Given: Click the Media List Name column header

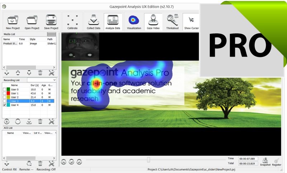Looking at the screenshot, I should (x=10, y=39).
